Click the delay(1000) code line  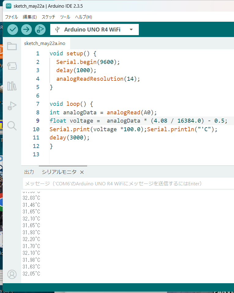pyautogui.click(x=76, y=70)
